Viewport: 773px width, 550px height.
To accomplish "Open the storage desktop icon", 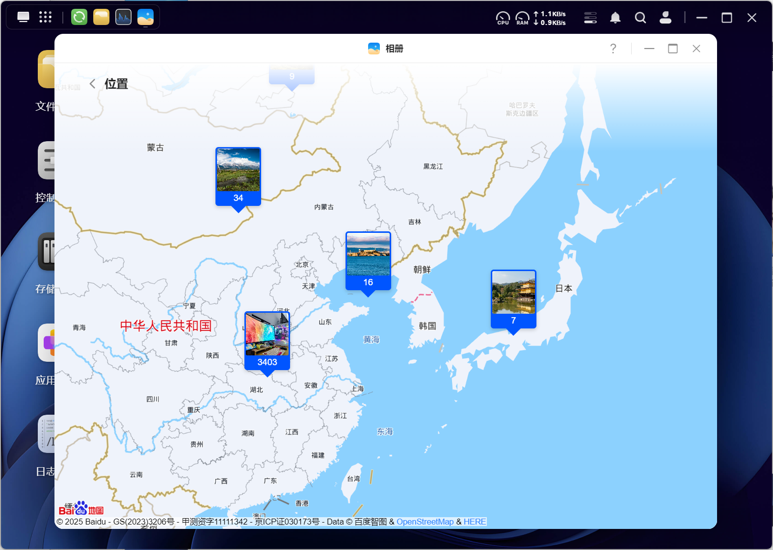I will tap(46, 251).
